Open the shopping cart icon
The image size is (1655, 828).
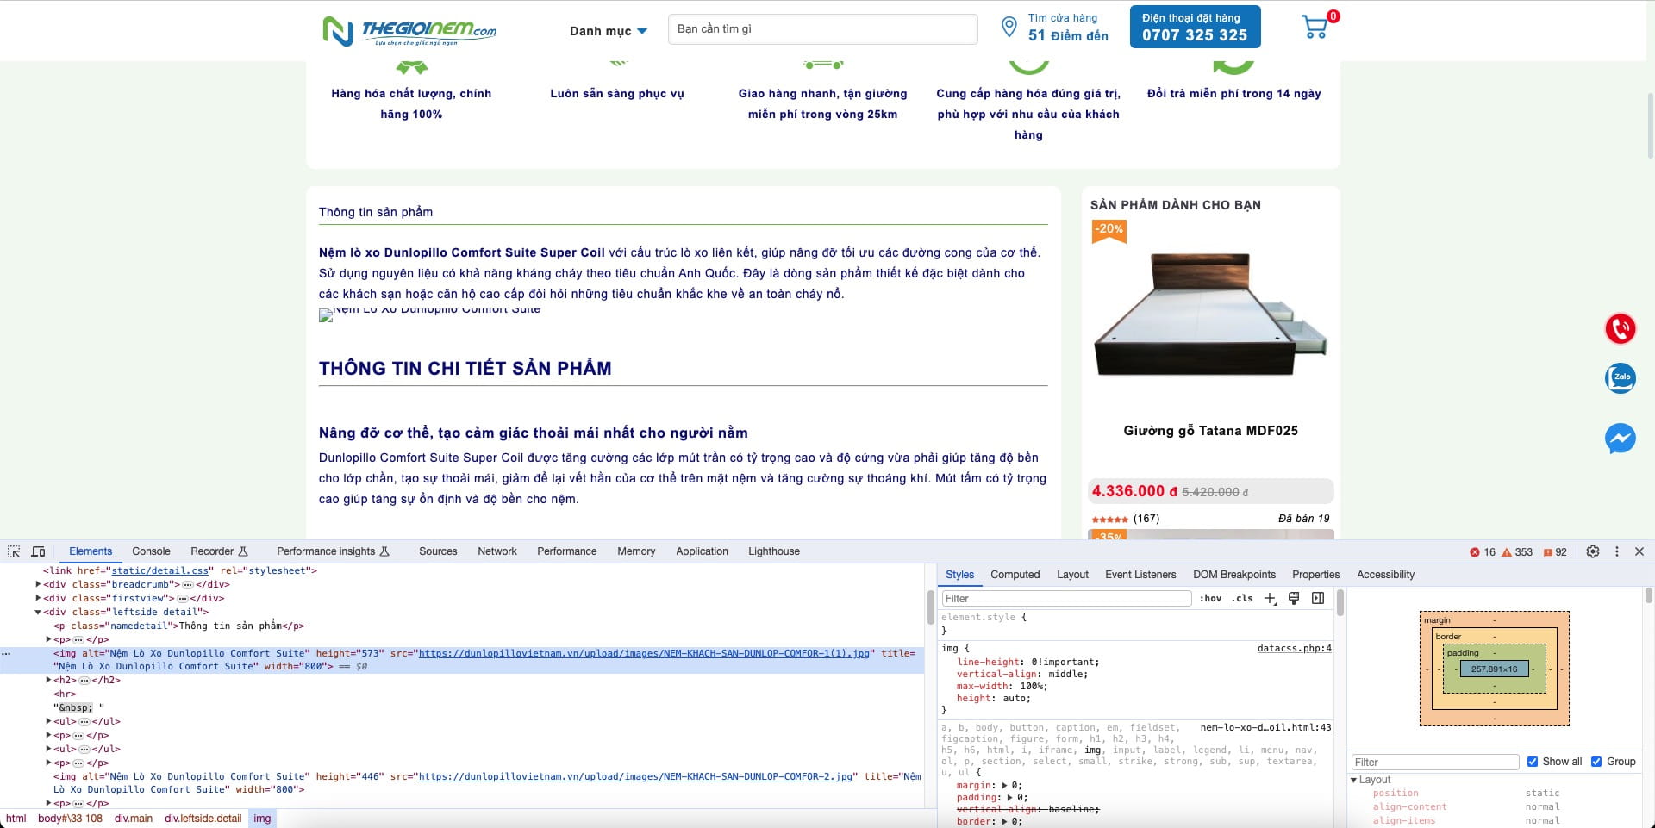coord(1315,27)
